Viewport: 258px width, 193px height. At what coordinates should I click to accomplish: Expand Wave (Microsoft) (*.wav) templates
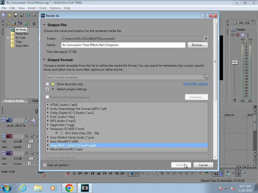[48, 149]
